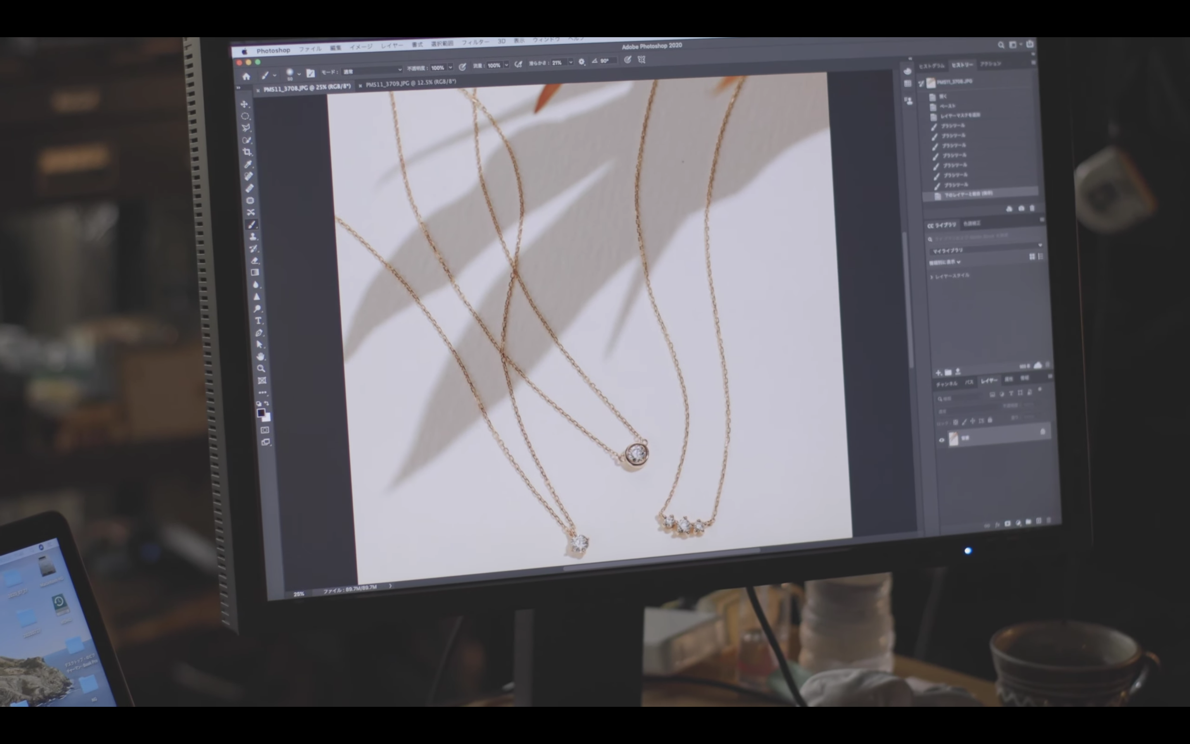Select the Crop tool
The width and height of the screenshot is (1190, 744).
pos(248,152)
